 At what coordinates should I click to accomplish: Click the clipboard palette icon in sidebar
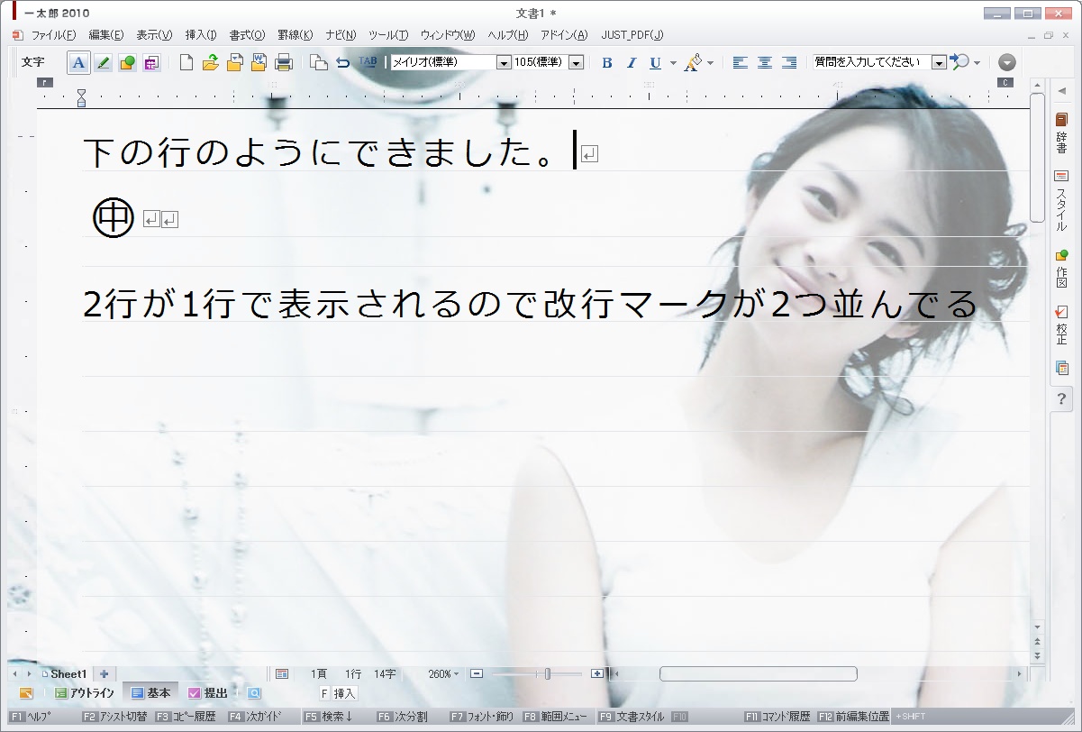[x=1061, y=368]
